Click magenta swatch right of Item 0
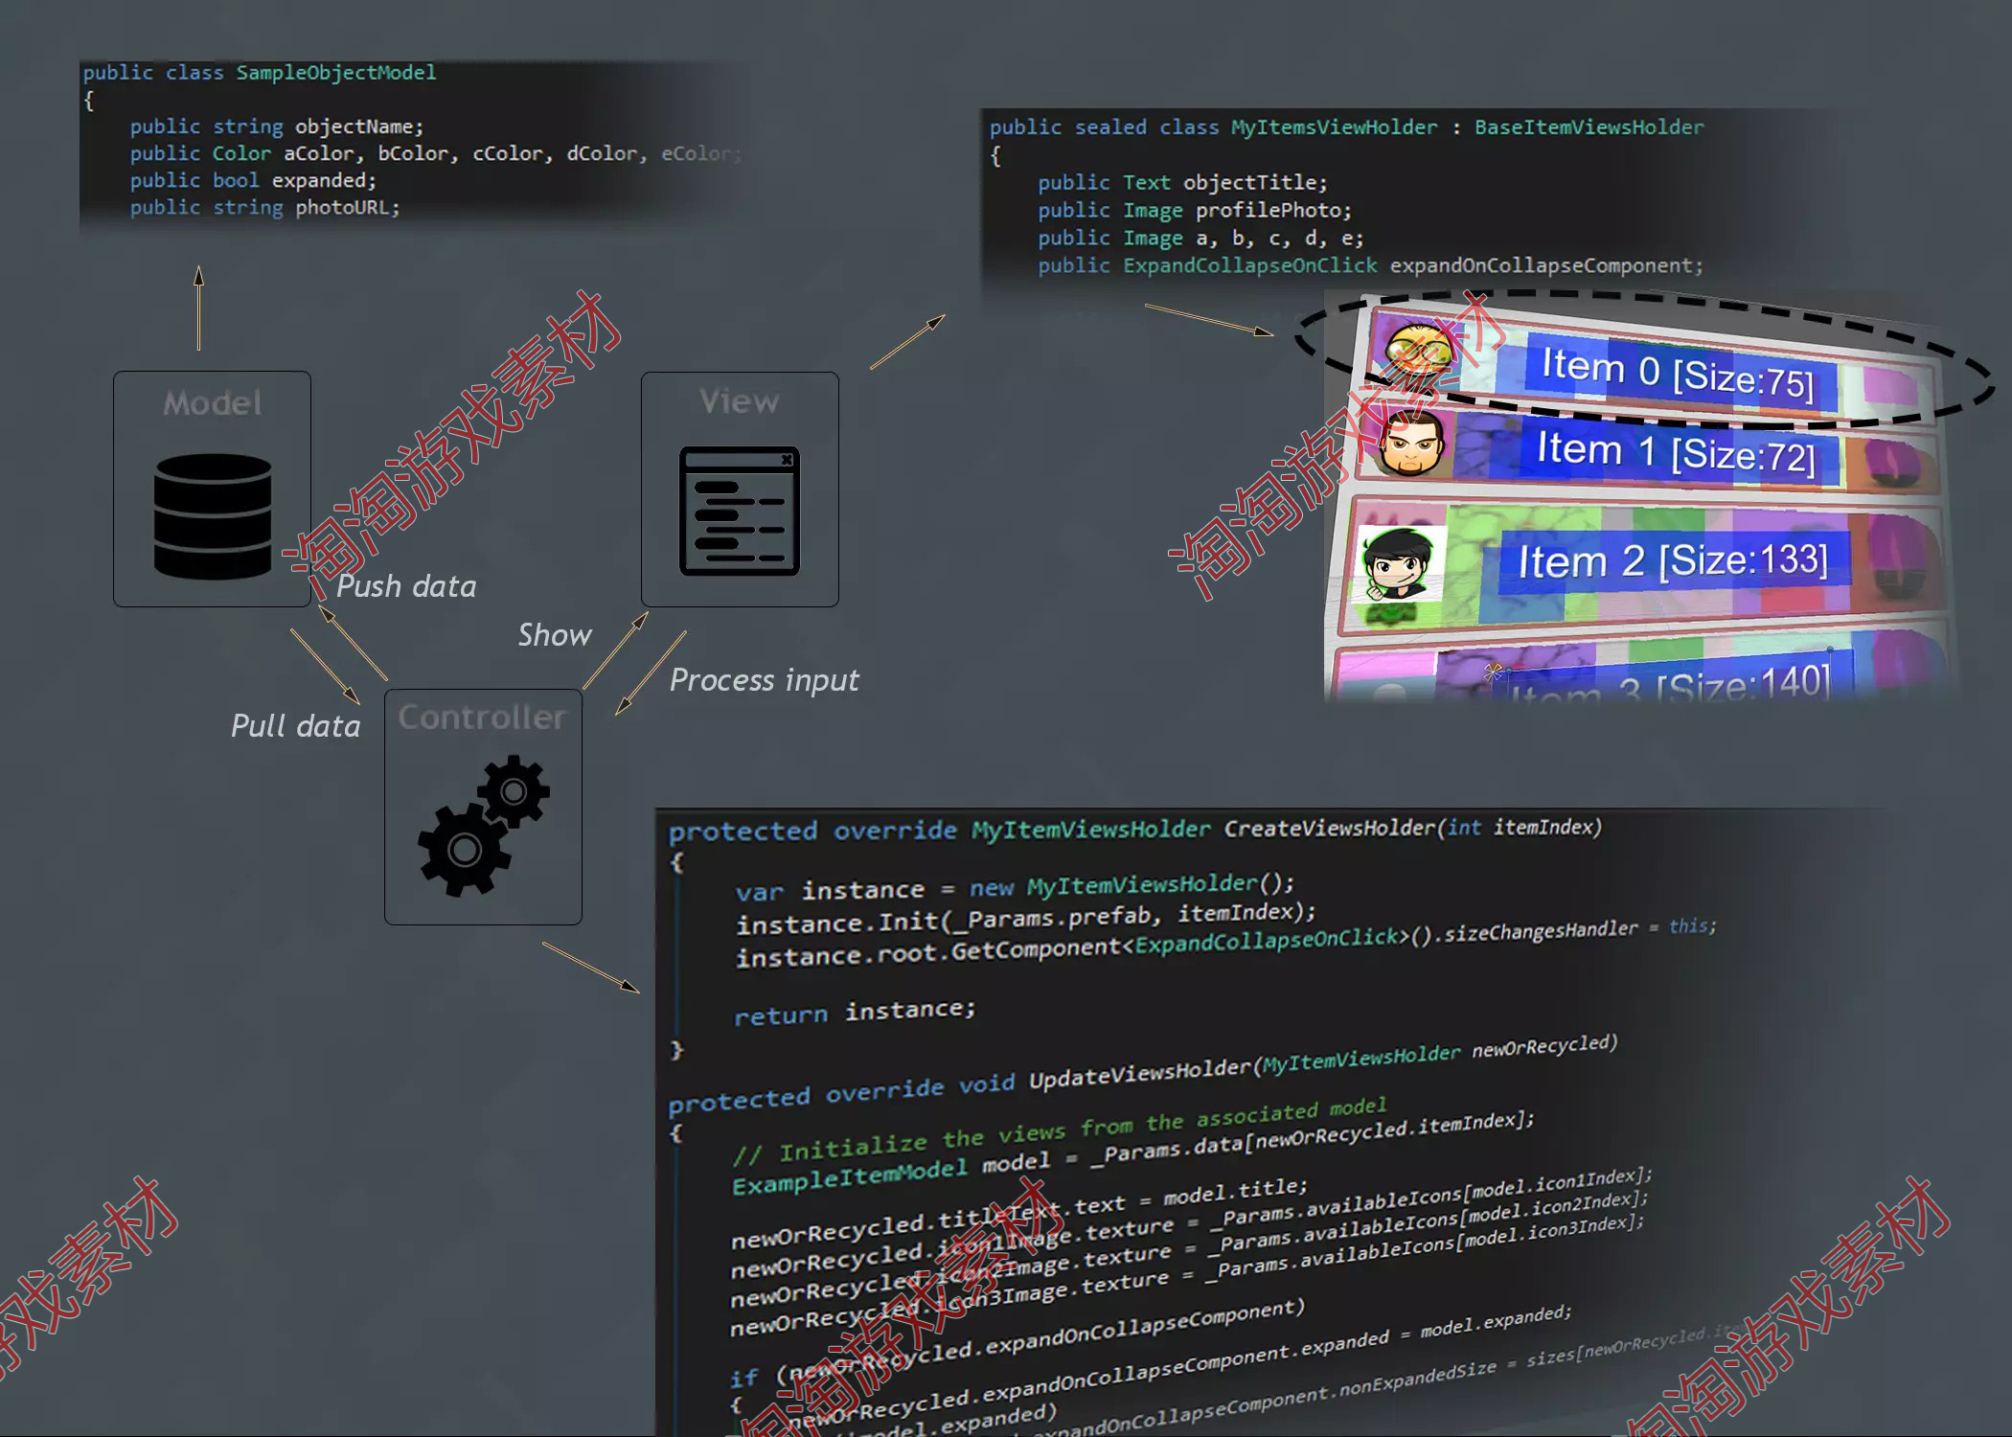The width and height of the screenshot is (2012, 1437). click(x=1889, y=388)
